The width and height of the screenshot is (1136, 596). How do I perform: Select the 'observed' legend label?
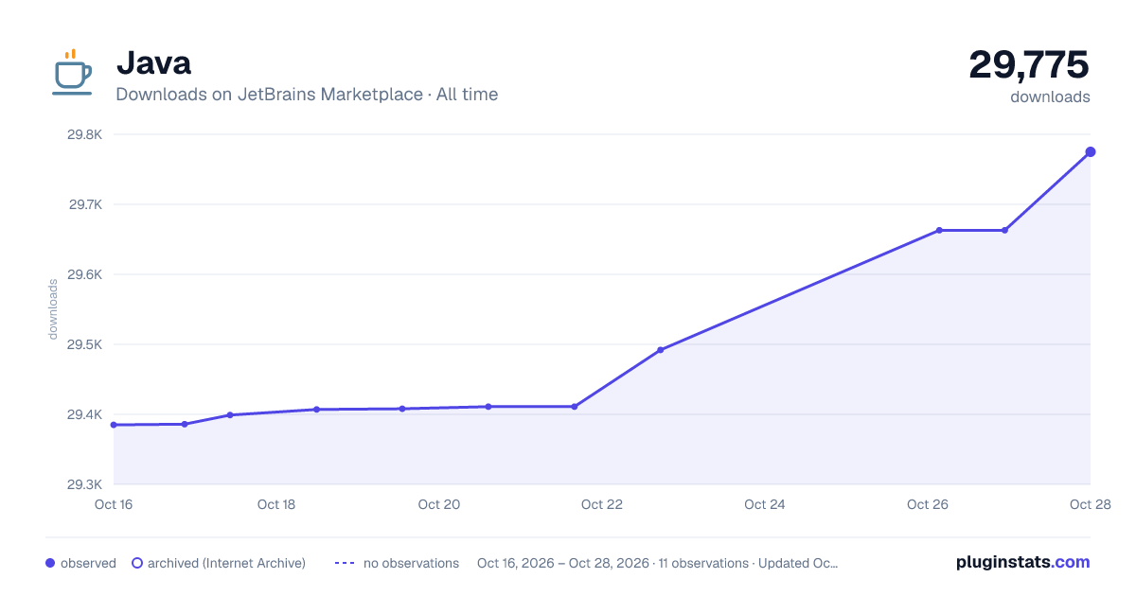(88, 563)
